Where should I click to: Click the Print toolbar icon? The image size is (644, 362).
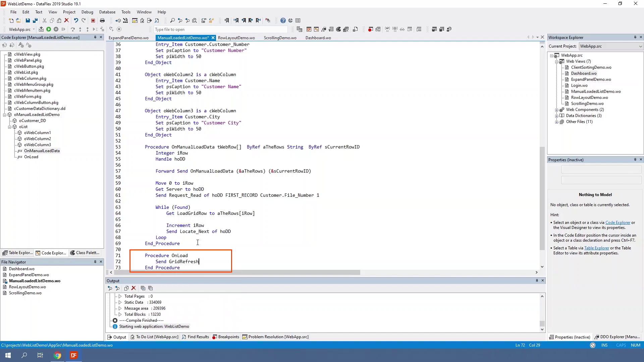(102, 20)
